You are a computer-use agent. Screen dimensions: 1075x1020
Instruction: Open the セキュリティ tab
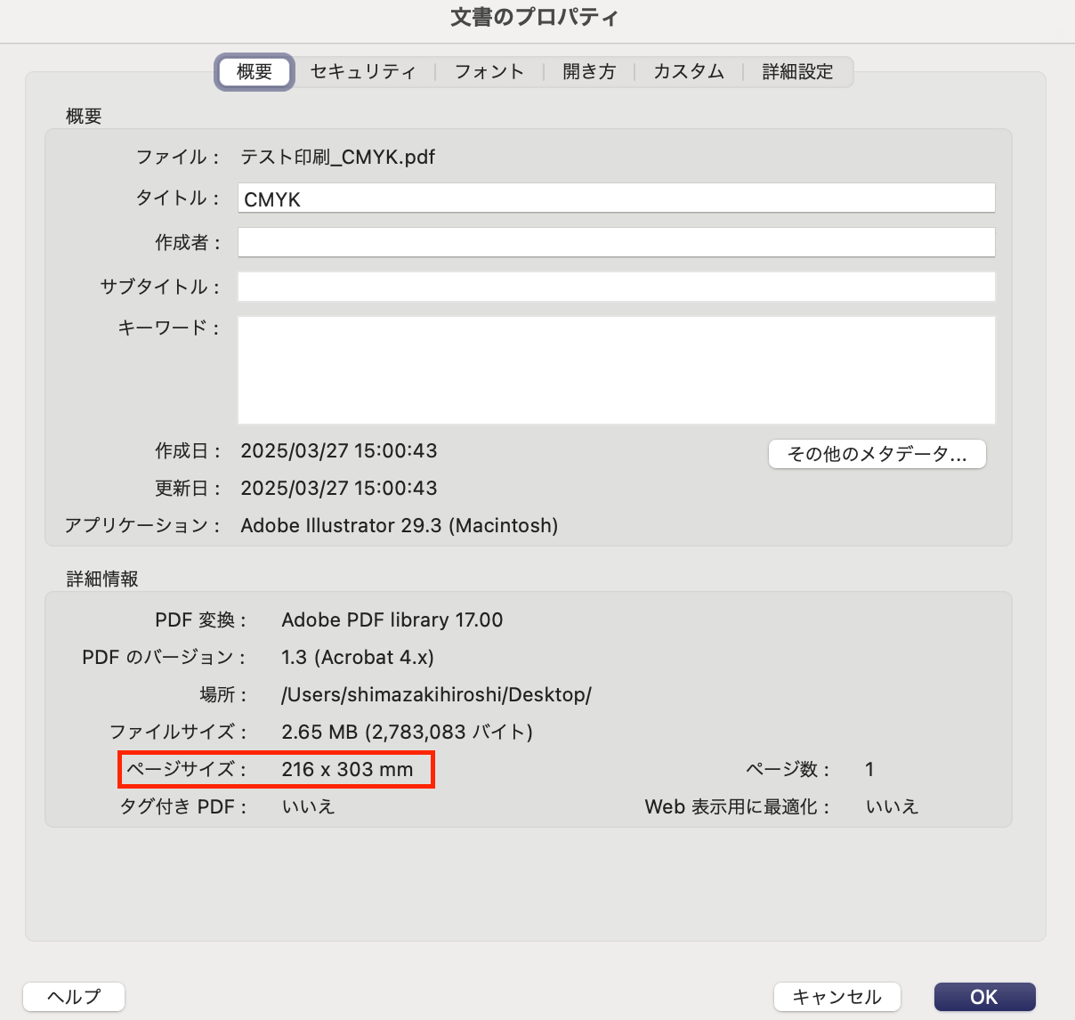(x=363, y=72)
